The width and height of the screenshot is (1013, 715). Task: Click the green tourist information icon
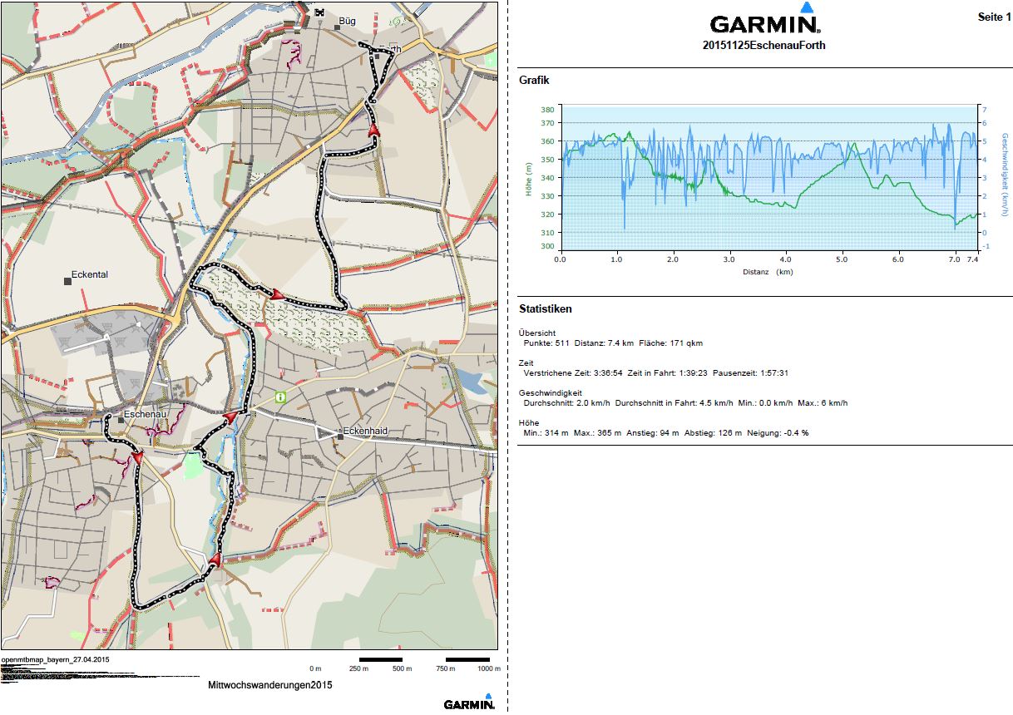(x=281, y=397)
